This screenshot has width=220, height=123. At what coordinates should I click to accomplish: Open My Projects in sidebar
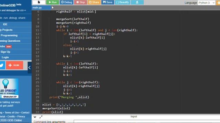(6, 30)
